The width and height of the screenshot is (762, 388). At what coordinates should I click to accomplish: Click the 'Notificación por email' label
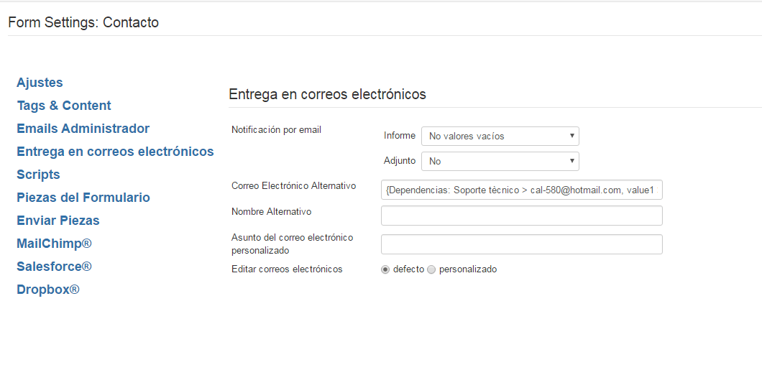tap(276, 129)
